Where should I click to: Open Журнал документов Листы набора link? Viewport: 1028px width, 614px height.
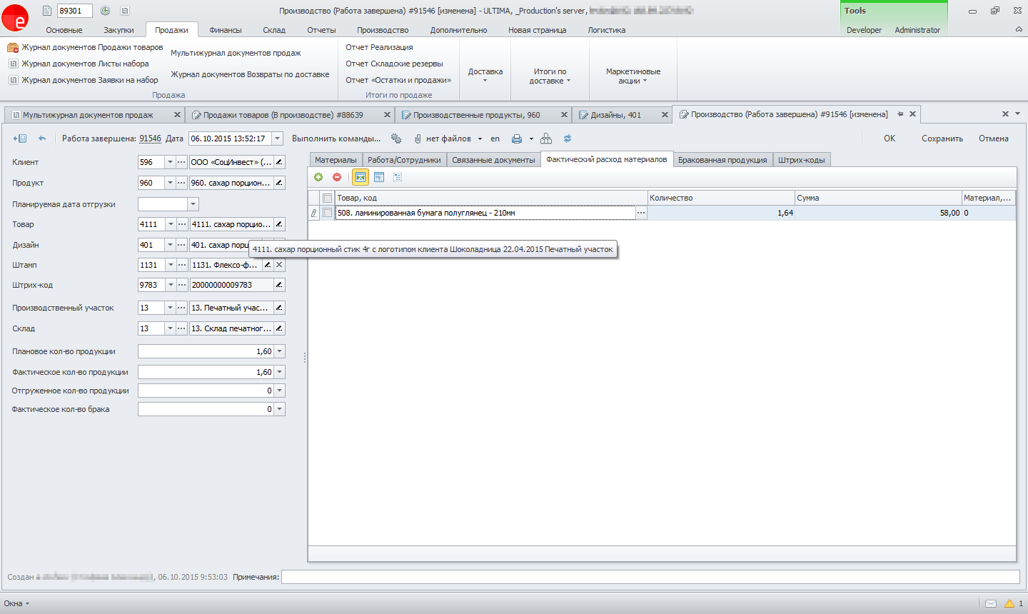click(85, 64)
